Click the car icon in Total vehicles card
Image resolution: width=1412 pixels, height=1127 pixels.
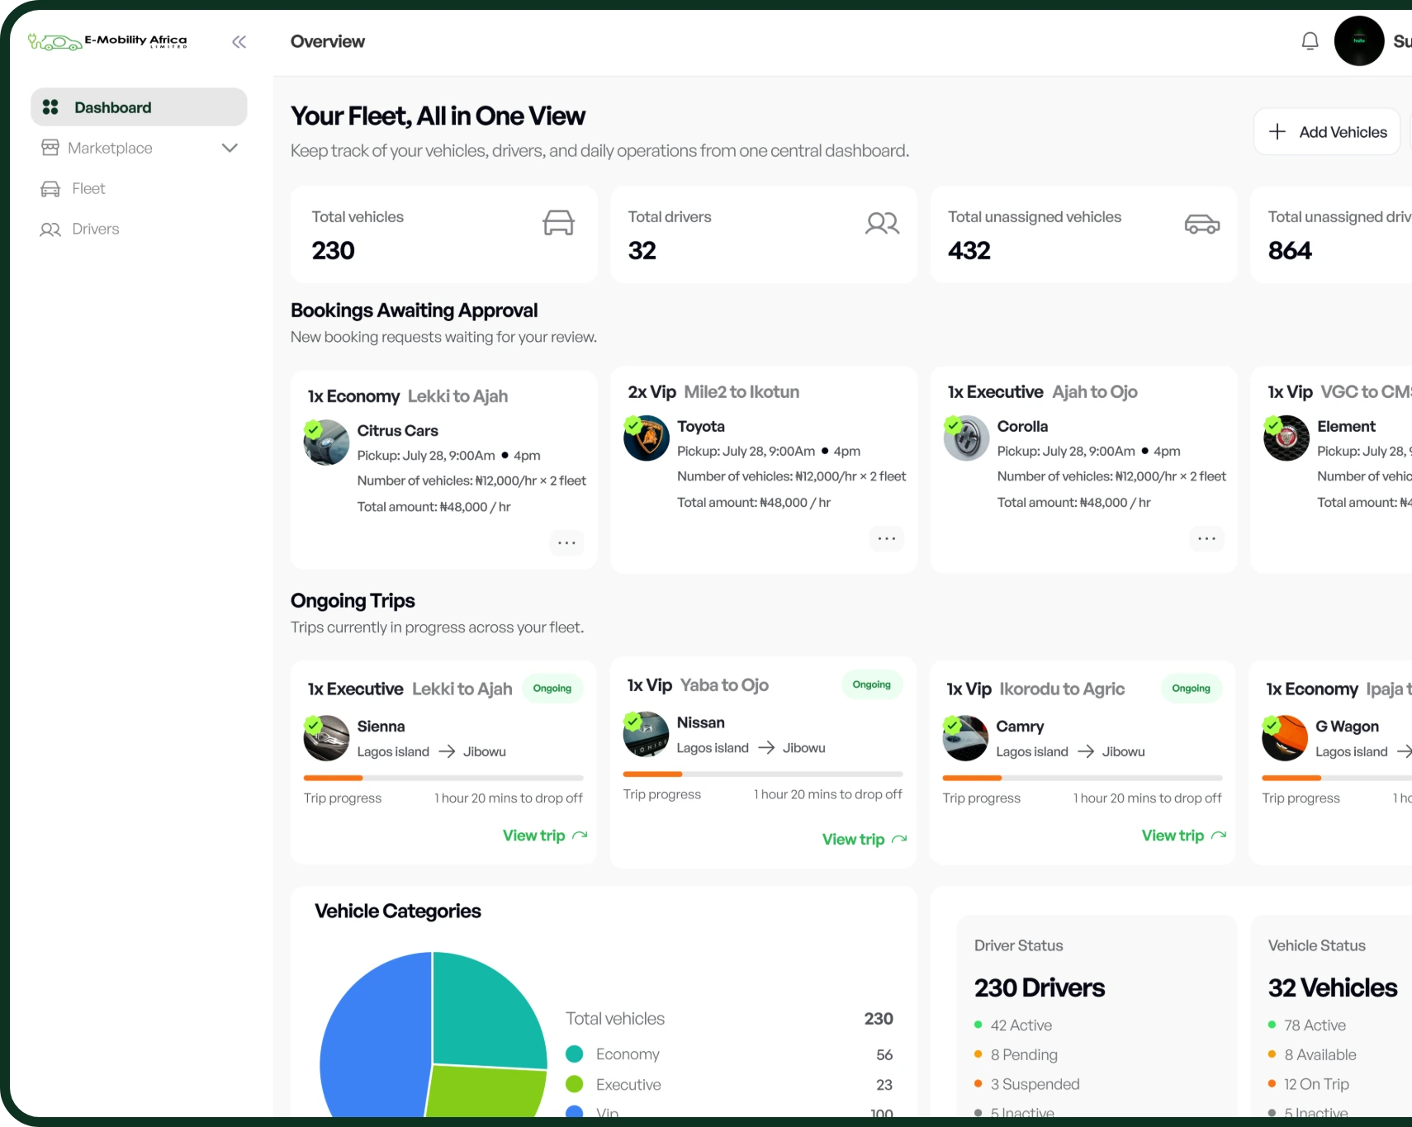coord(558,222)
